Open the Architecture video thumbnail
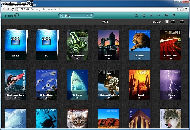 140,118
